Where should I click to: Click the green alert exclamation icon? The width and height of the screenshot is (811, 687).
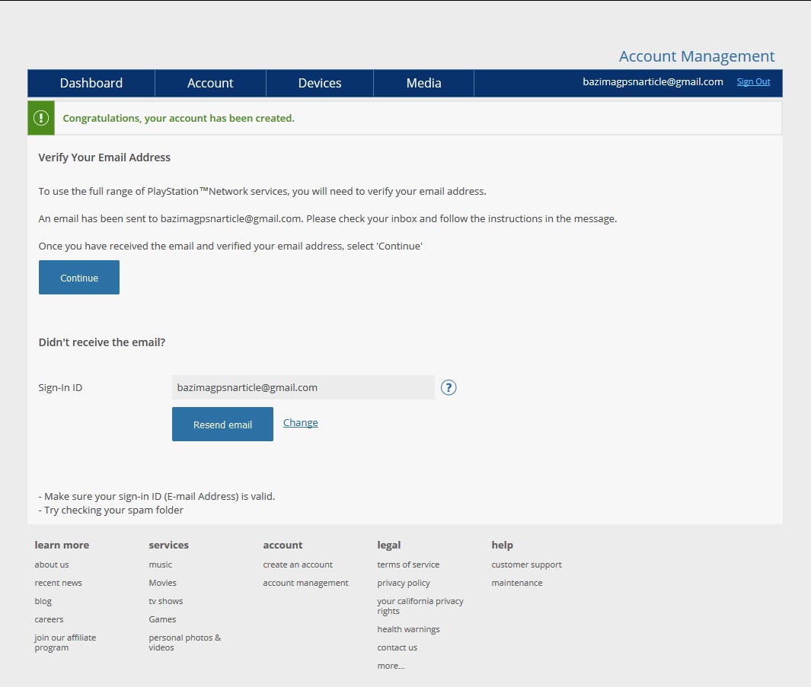(41, 118)
